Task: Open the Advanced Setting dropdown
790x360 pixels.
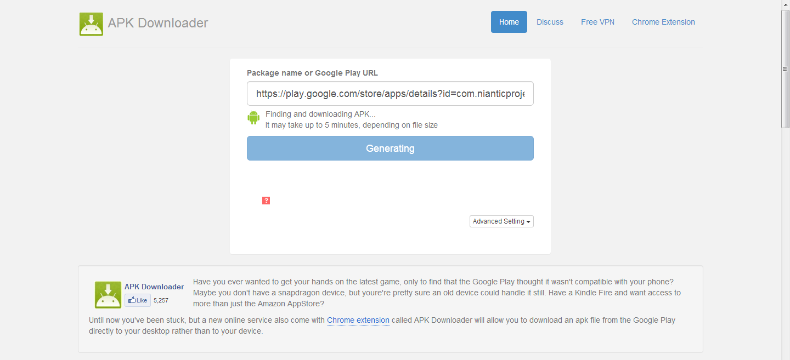Action: click(x=501, y=221)
